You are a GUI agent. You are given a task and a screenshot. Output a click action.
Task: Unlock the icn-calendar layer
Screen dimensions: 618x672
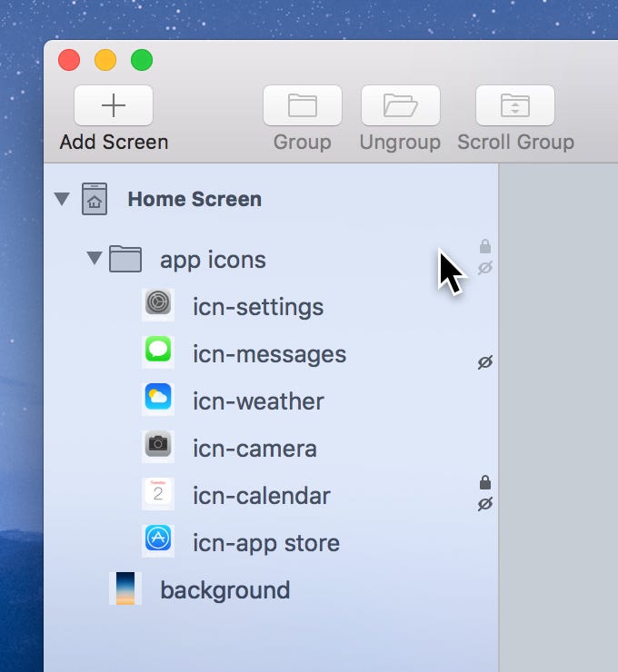(x=485, y=482)
